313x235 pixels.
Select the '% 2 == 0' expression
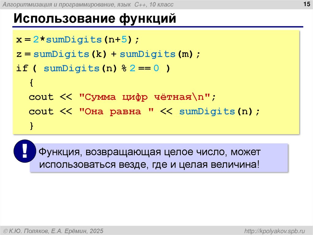point(141,68)
